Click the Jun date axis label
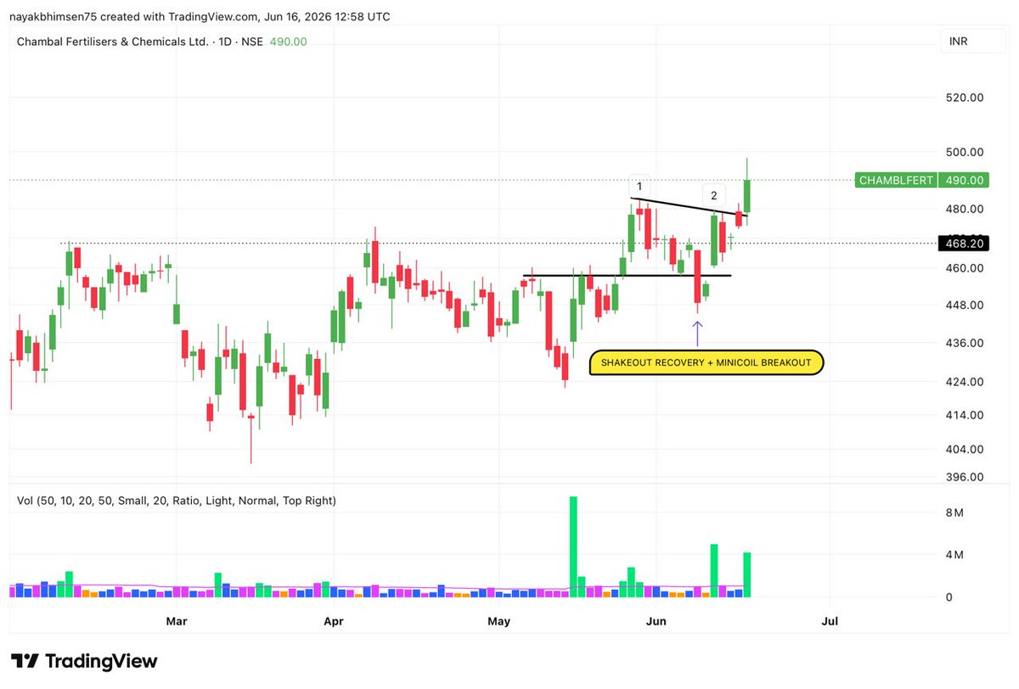 [x=657, y=621]
